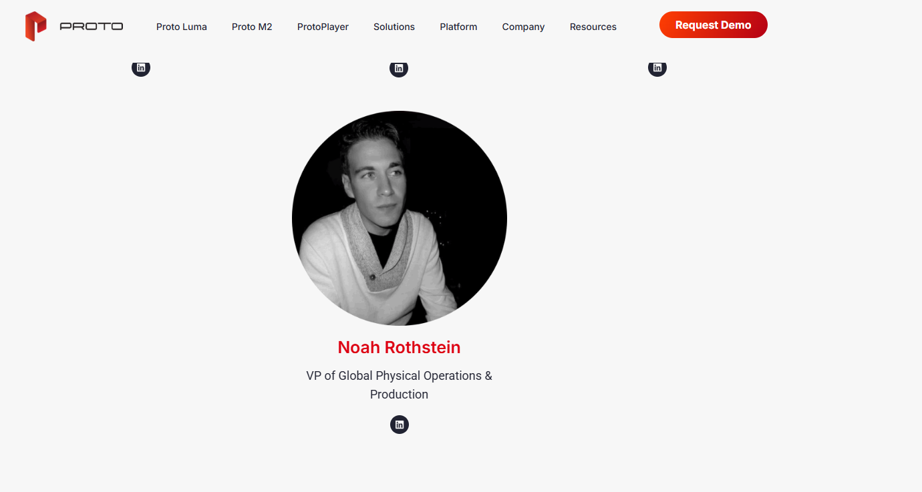Click Noah Rothstein's circular portrait photo
Viewport: 922px width, 492px height.
click(x=400, y=218)
